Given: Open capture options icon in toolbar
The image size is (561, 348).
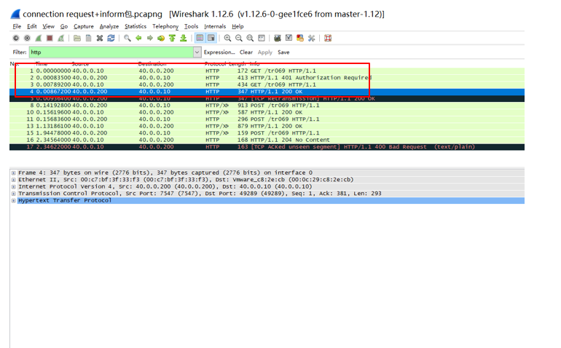Looking at the screenshot, I should tap(27, 38).
